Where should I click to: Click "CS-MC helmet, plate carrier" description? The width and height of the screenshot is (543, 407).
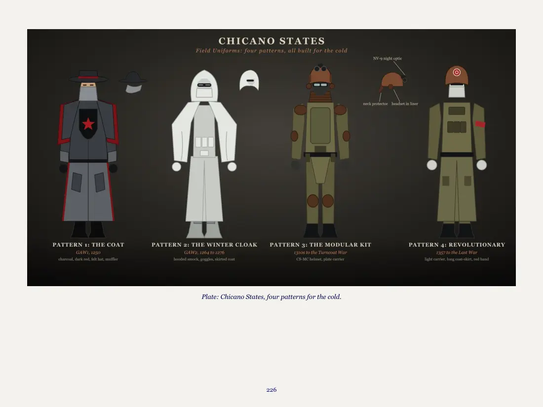(x=320, y=259)
